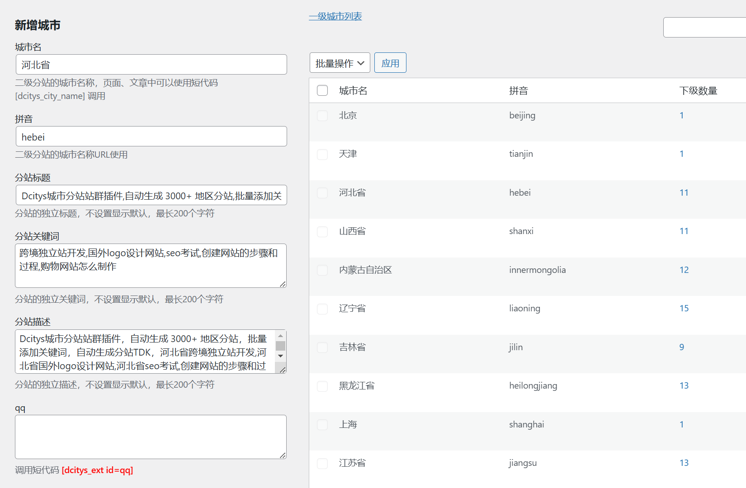This screenshot has width=746, height=488.
Task: Check the checkbox for 内蒙古自治区 row
Action: coord(322,270)
